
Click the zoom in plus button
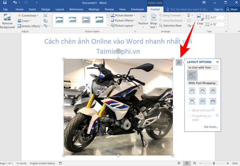pos(227,163)
